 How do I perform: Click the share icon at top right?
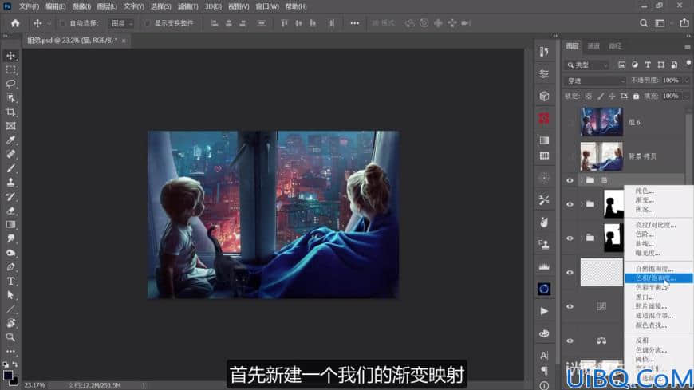[x=684, y=23]
